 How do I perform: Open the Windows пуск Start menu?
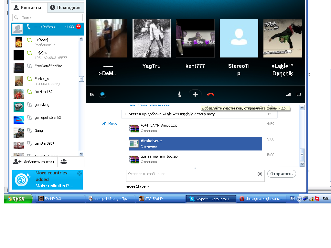pyautogui.click(x=18, y=199)
